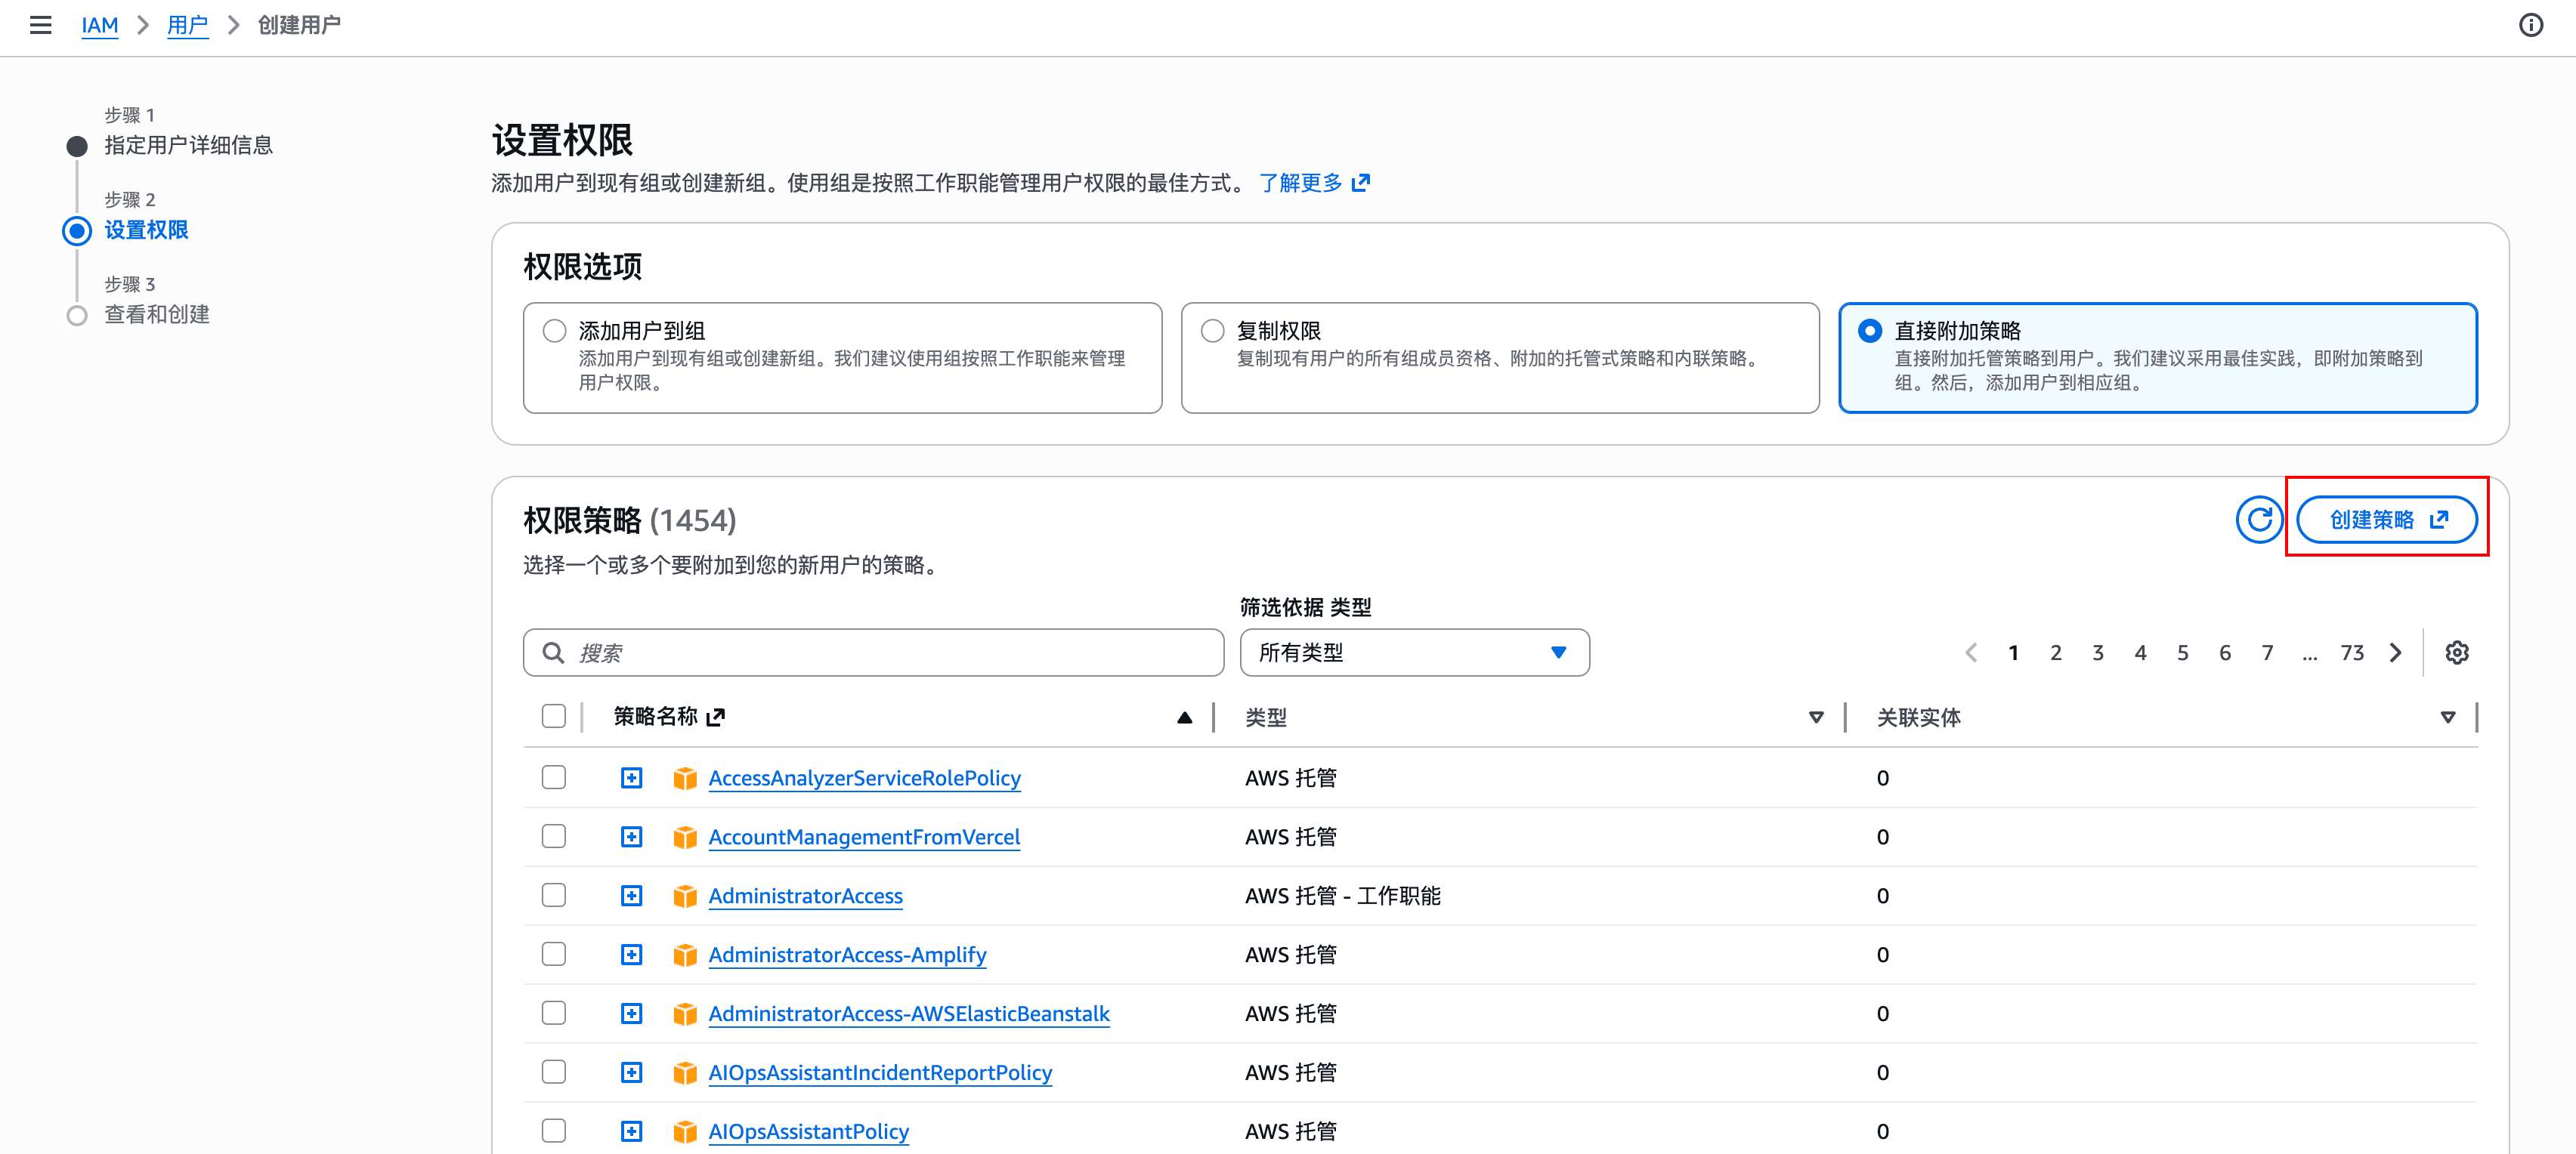Click the info icon at top right

click(x=2530, y=25)
